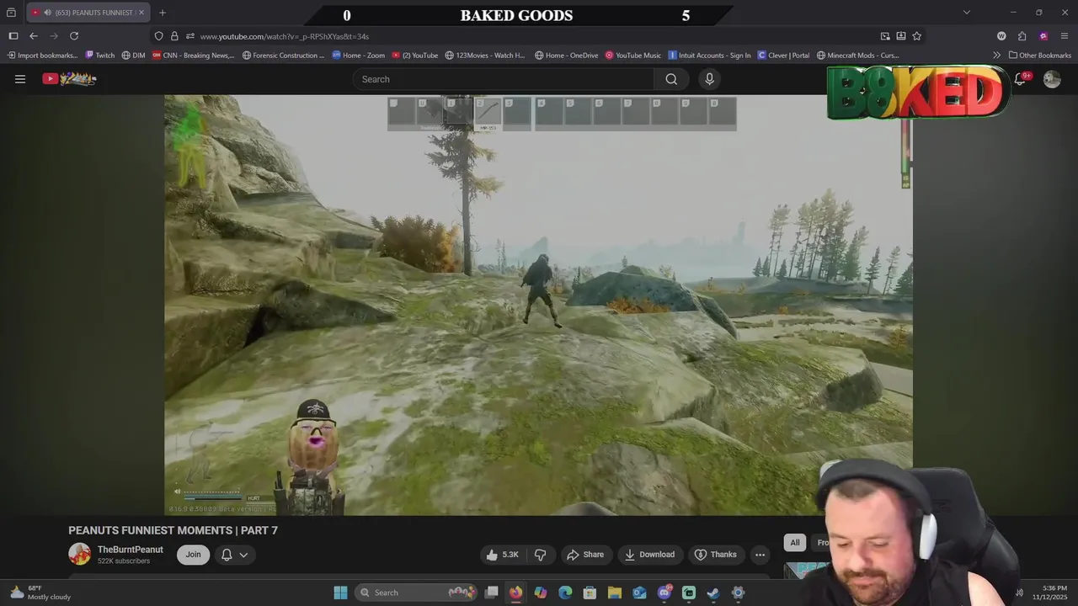The height and width of the screenshot is (606, 1078).
Task: Submit the YouTube search with magnifier button
Action: (x=671, y=79)
